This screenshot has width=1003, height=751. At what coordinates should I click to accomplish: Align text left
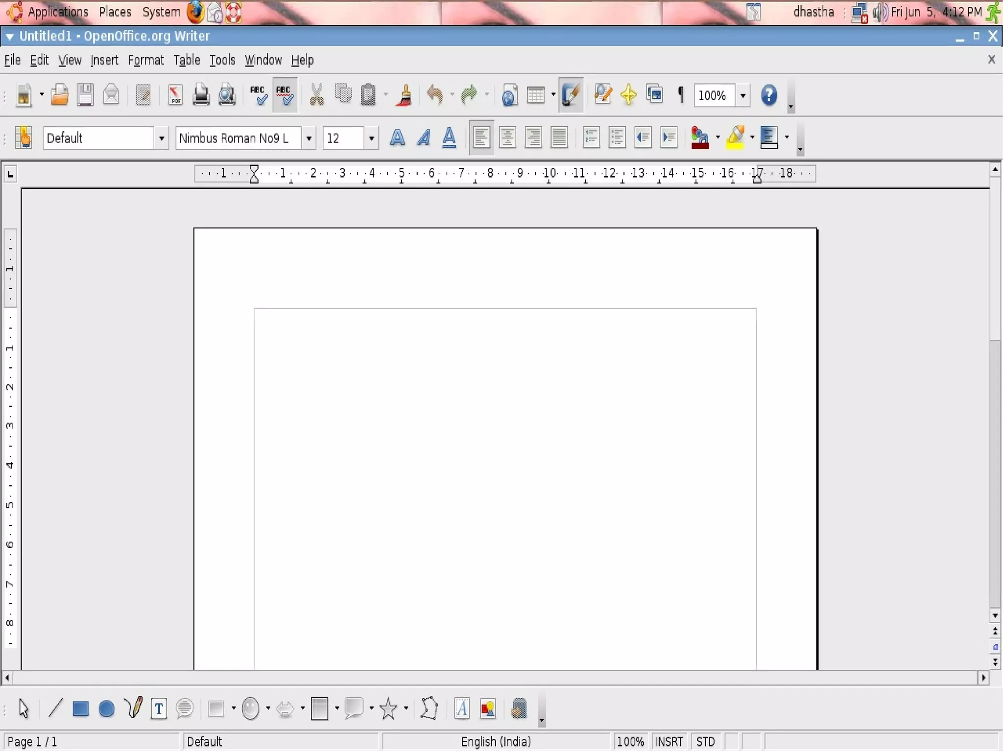tap(481, 137)
